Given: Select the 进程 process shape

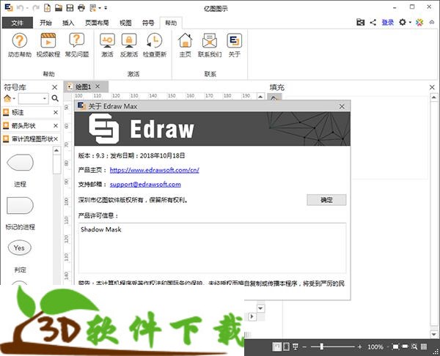Looking at the screenshot, I should point(20,163).
